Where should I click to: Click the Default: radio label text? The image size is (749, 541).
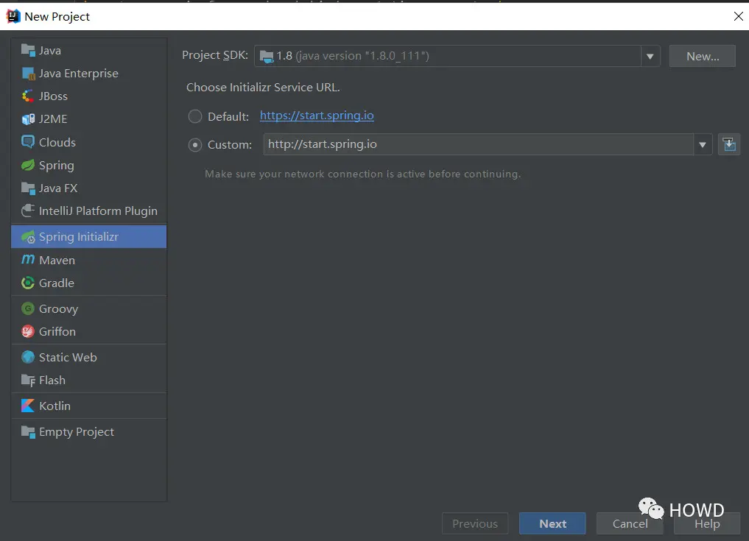(228, 116)
